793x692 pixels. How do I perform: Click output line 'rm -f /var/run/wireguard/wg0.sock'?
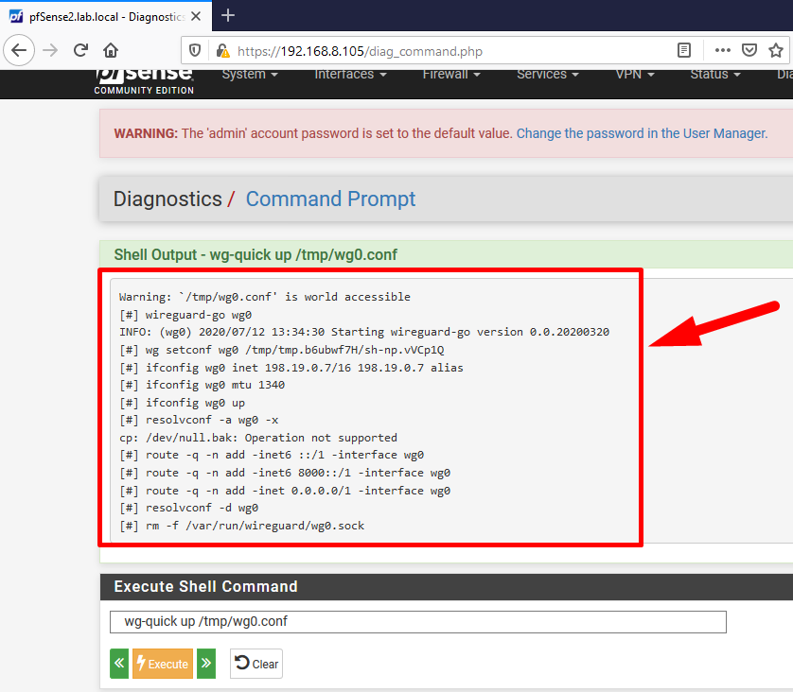pos(241,526)
